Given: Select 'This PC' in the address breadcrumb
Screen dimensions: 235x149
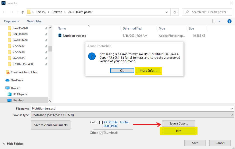Looking at the screenshot, I should click(x=41, y=12).
